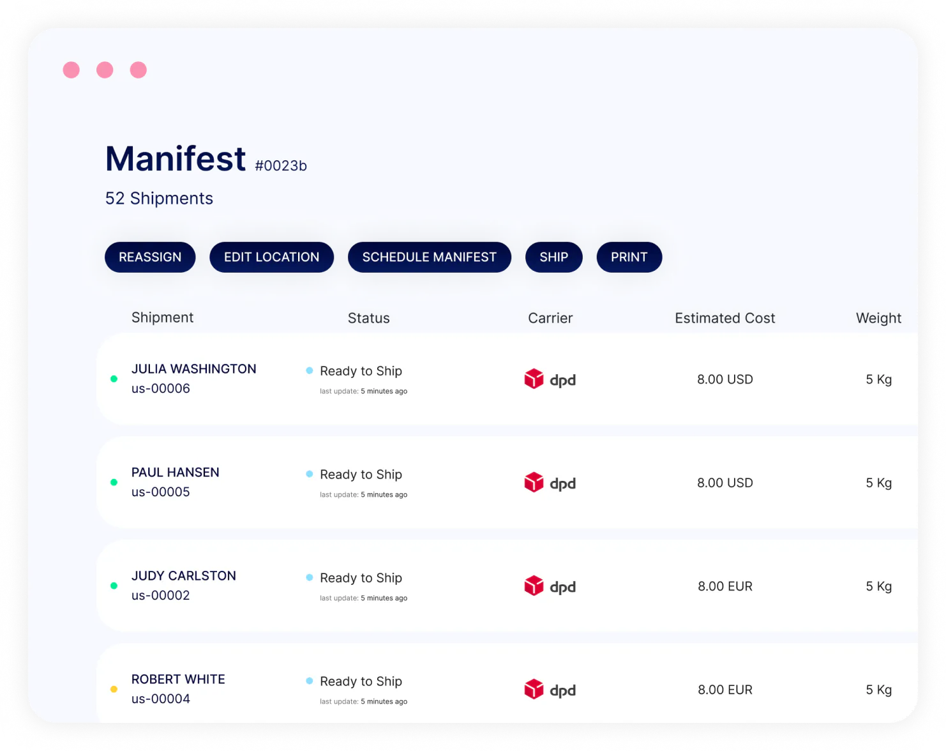The height and width of the screenshot is (751, 946).
Task: Click last update text for Judy Carlston
Action: 364,598
